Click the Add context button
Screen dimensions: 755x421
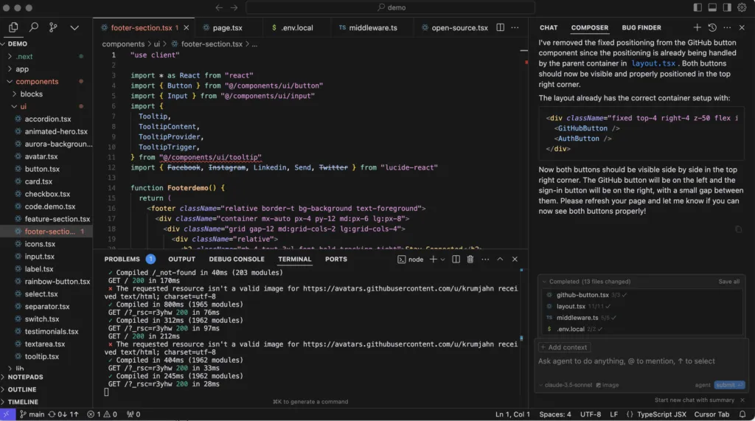[x=564, y=347]
